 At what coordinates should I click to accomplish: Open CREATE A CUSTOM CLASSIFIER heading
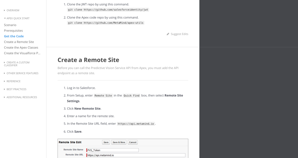click(17, 64)
